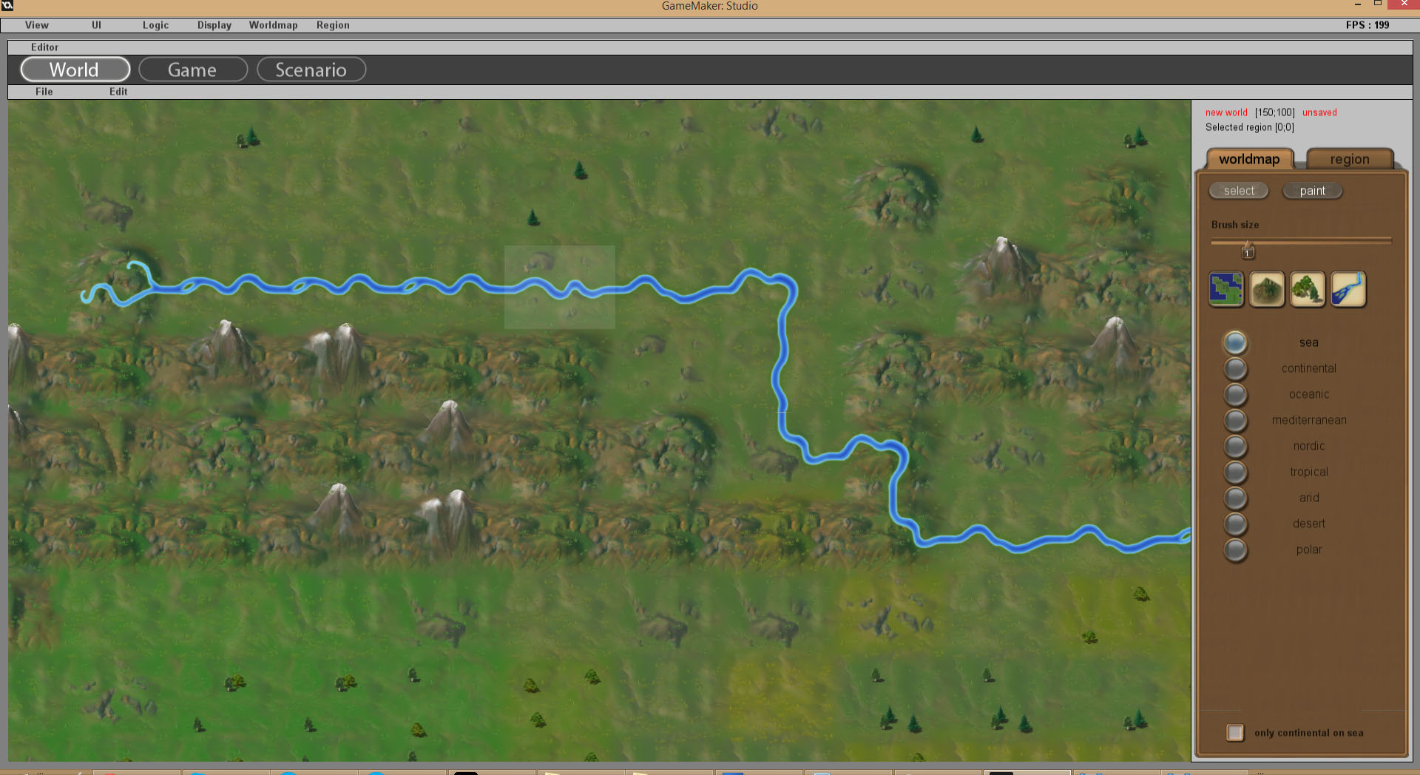Switch to the worldmap tab
The image size is (1420, 775).
click(x=1249, y=159)
